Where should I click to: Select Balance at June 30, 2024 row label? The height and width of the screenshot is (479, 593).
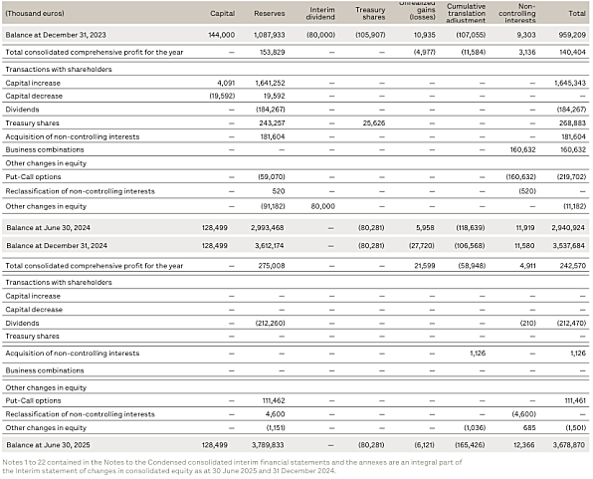(48, 228)
